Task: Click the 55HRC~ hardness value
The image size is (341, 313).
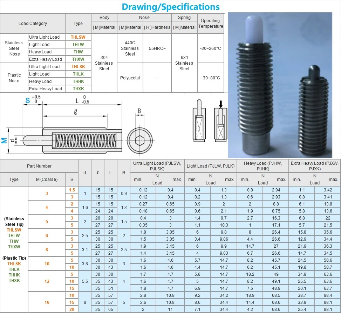Action: 157,48
